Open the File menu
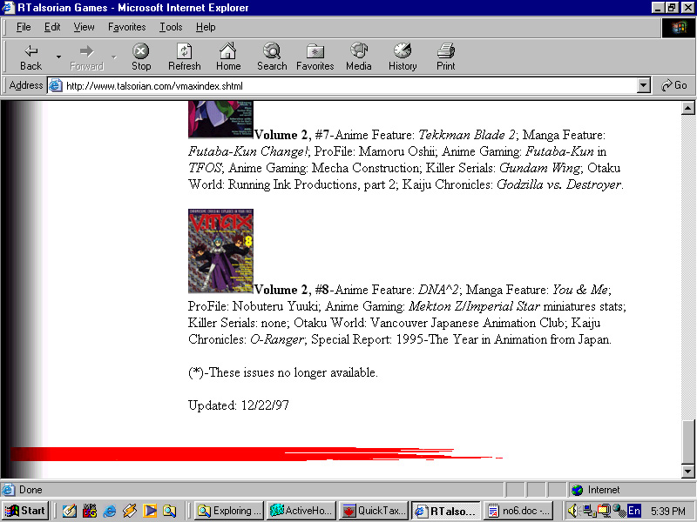The height and width of the screenshot is (522, 697). [x=24, y=27]
